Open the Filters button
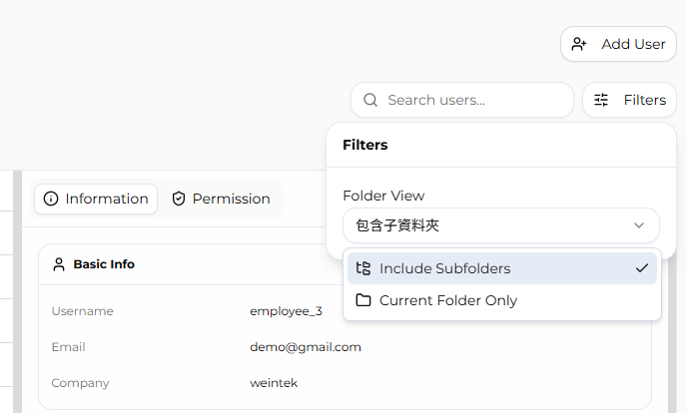This screenshot has height=413, width=687. (x=629, y=100)
